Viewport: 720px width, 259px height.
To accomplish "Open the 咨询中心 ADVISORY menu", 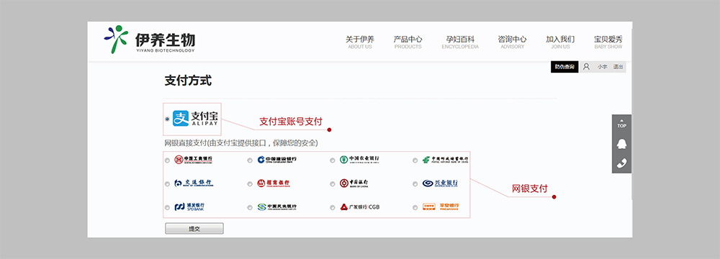I will click(x=512, y=42).
